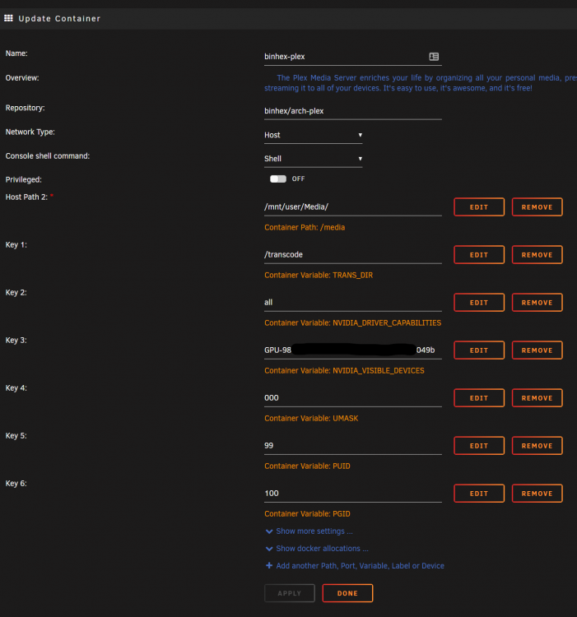Remove Key 6 PGID variable
Viewport: 577px width, 617px height.
(537, 493)
